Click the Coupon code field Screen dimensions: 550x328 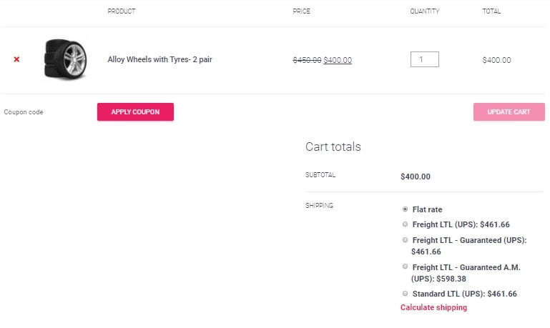point(46,112)
